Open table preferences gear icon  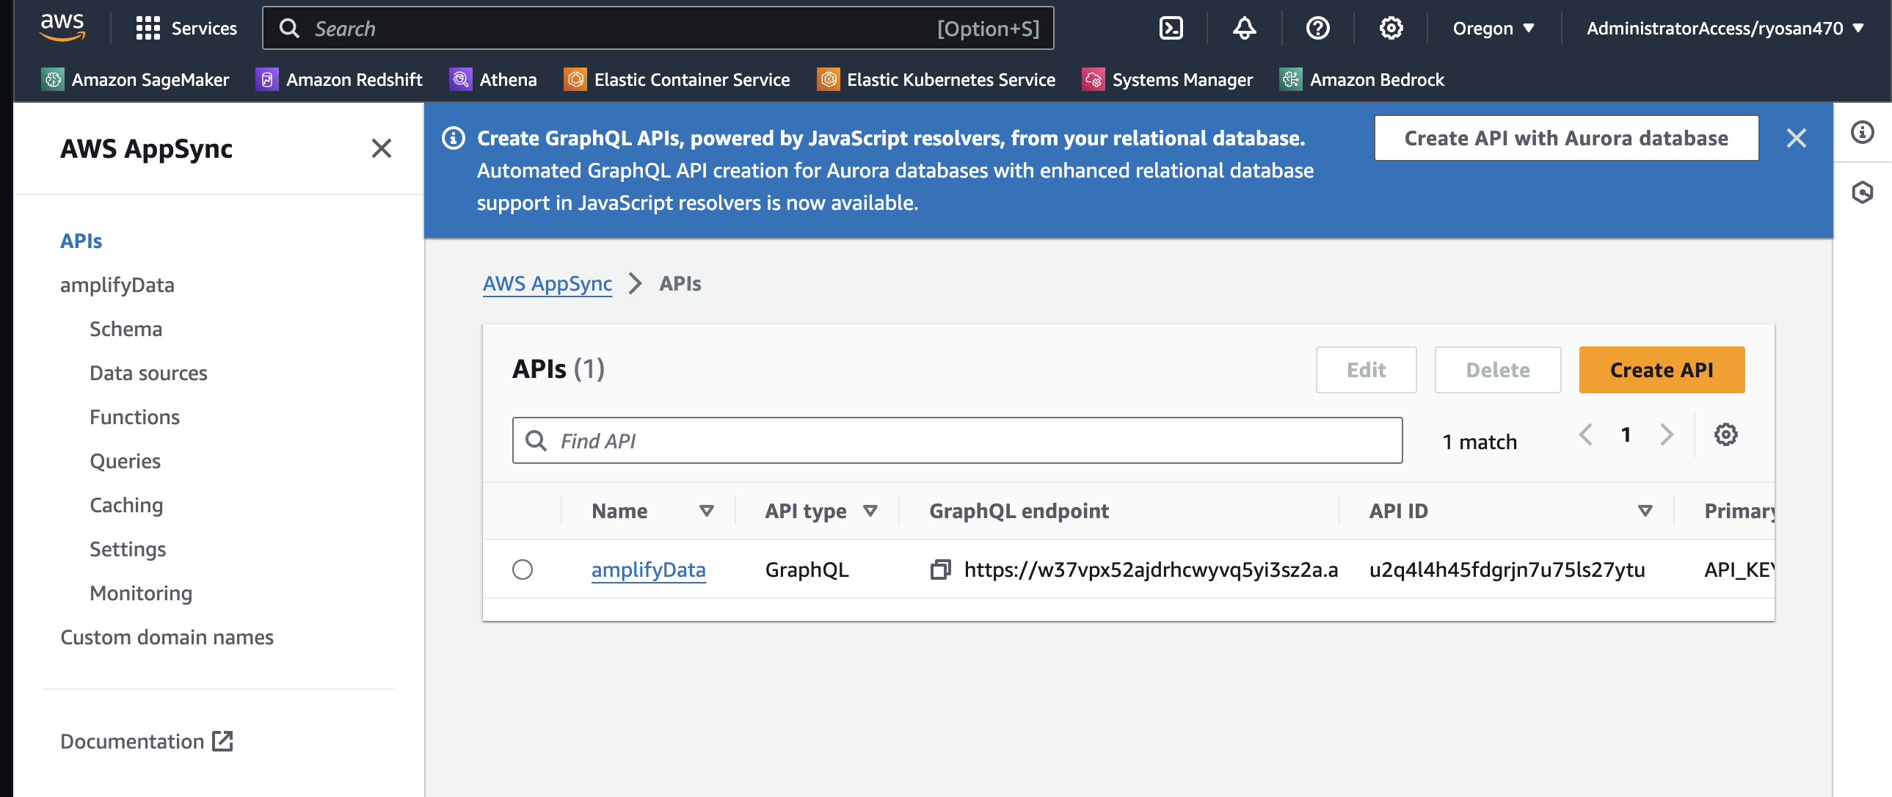[1725, 435]
